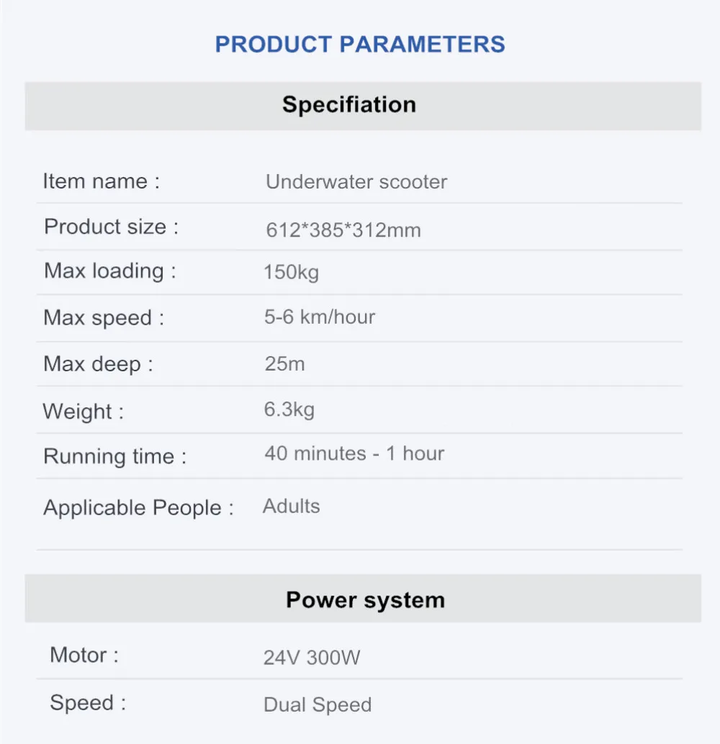Click the 6.3kg weight value

(x=289, y=409)
